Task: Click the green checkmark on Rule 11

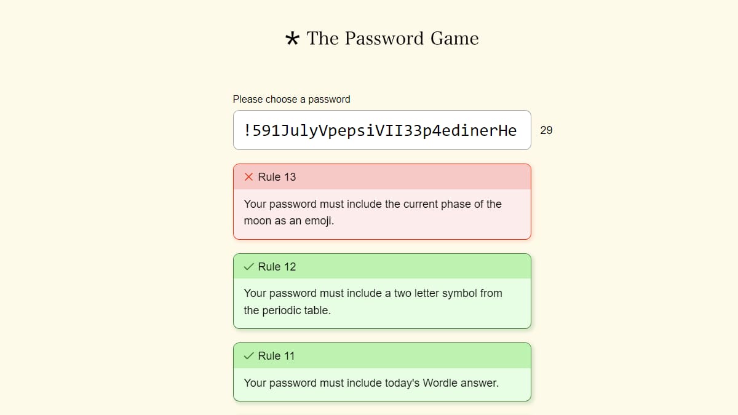Action: pyautogui.click(x=248, y=356)
